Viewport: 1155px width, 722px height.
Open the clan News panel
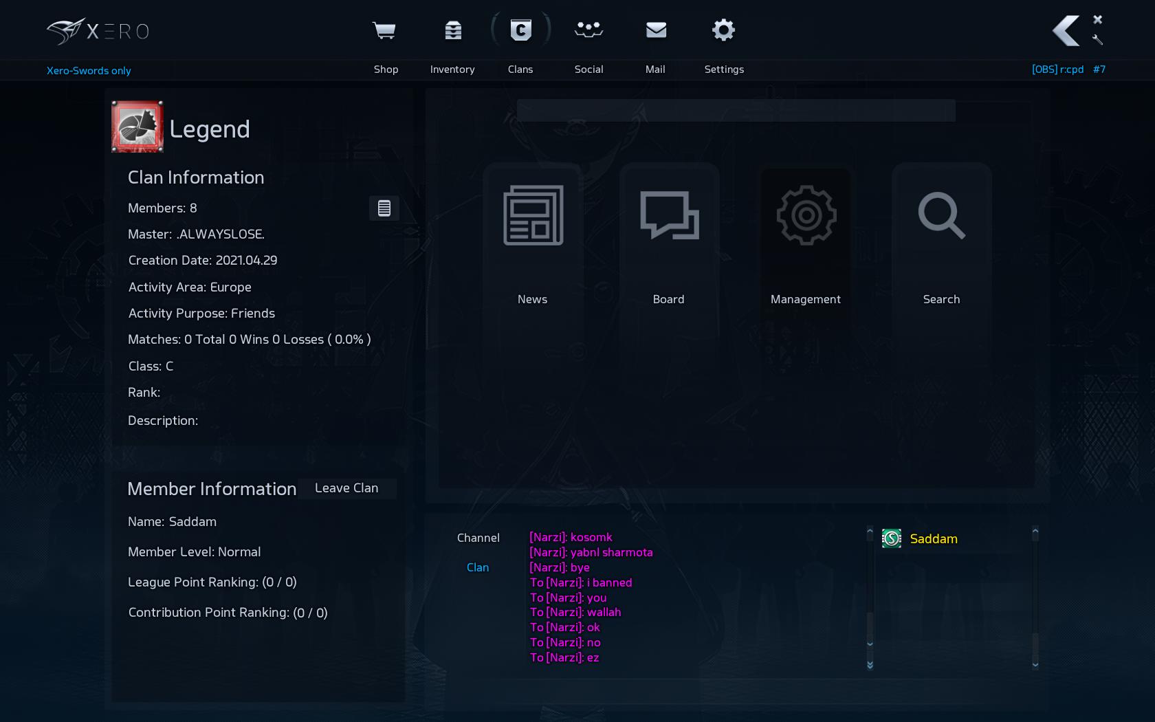[533, 237]
